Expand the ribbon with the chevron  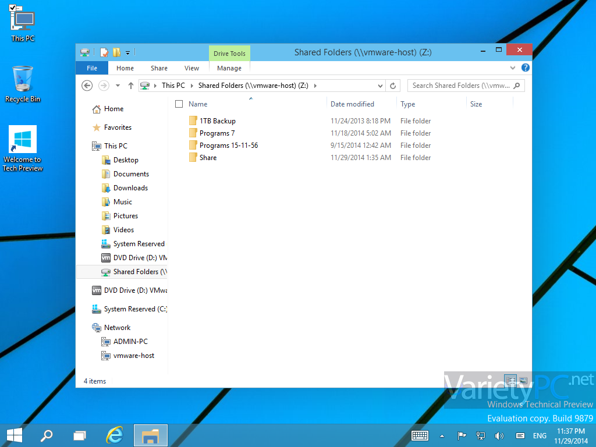click(x=513, y=68)
